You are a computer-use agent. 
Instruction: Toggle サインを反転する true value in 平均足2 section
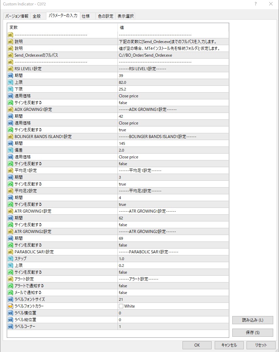pos(173,204)
